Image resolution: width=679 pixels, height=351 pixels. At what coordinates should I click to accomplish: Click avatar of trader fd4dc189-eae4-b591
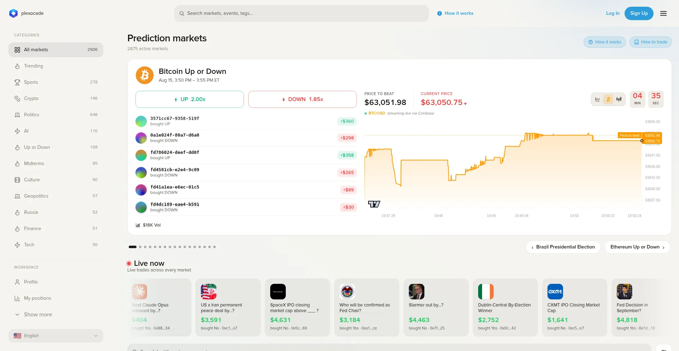[x=141, y=207]
